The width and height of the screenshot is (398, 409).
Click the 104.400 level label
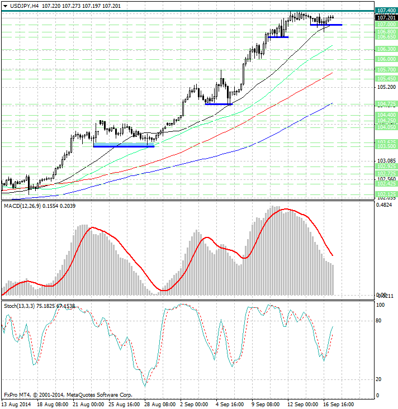(386, 115)
